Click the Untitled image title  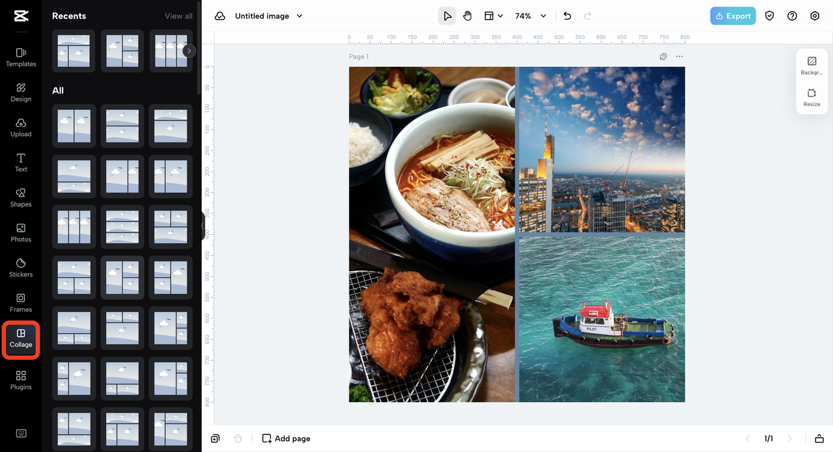pos(262,16)
